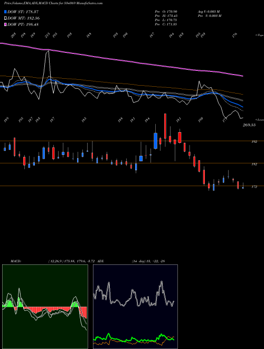Click the 192 price level label

point(254,142)
